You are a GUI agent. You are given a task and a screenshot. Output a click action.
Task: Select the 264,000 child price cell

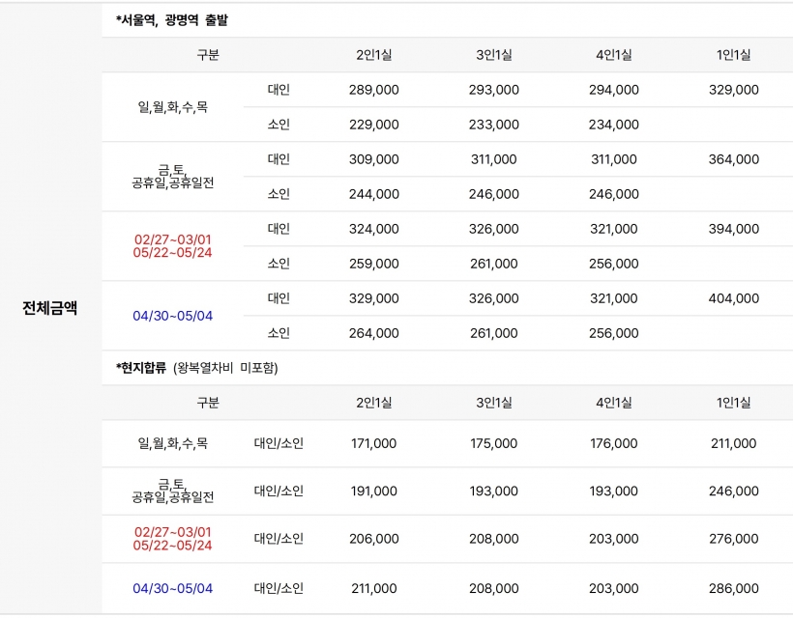pyautogui.click(x=373, y=333)
